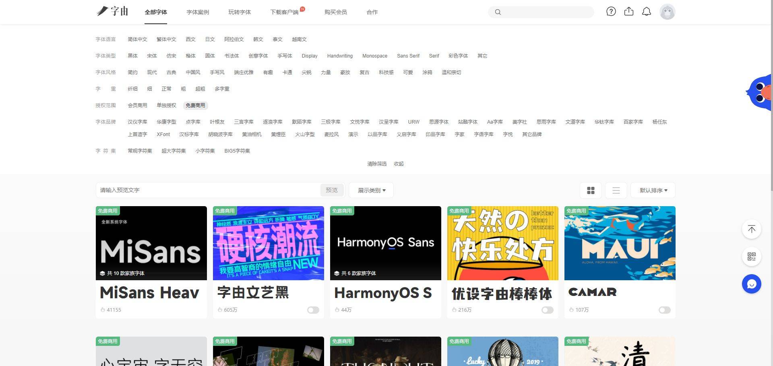Toggle the switch on CAMAR card
This screenshot has width=773, height=366.
(665, 310)
